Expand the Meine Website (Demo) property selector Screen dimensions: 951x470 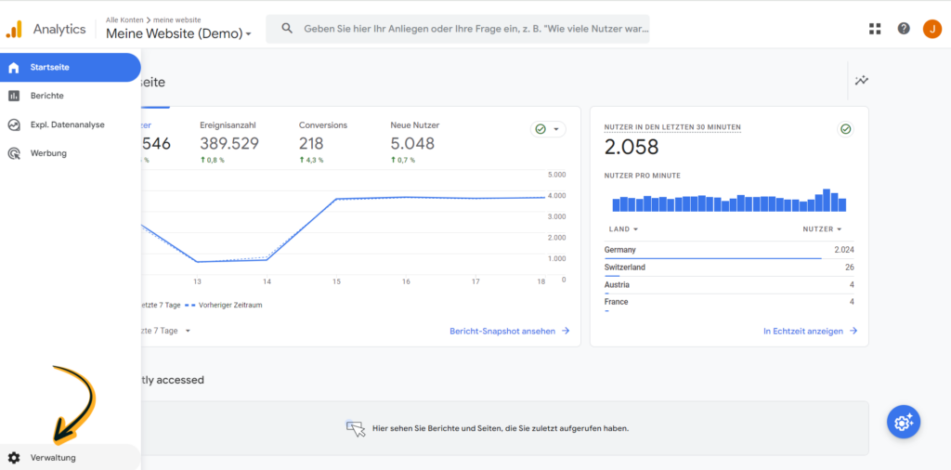(178, 34)
